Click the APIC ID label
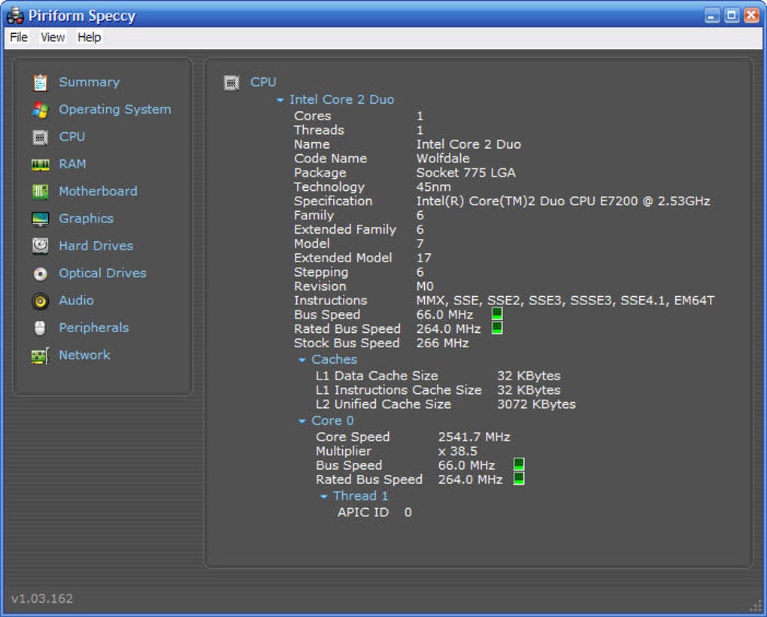 (363, 513)
